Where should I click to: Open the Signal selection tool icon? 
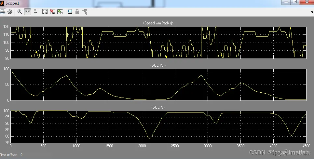(85, 12)
